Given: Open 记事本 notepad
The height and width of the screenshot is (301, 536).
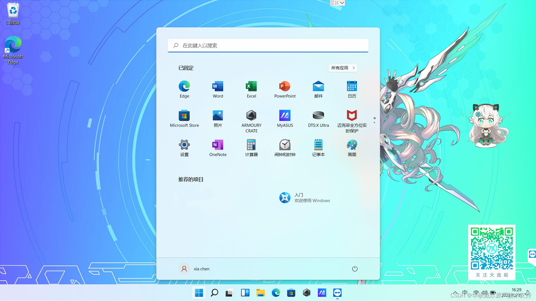Looking at the screenshot, I should click(x=318, y=148).
